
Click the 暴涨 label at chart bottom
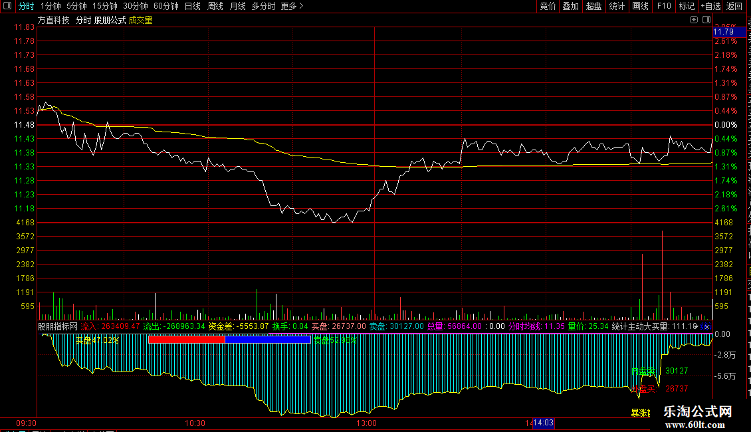coord(641,412)
